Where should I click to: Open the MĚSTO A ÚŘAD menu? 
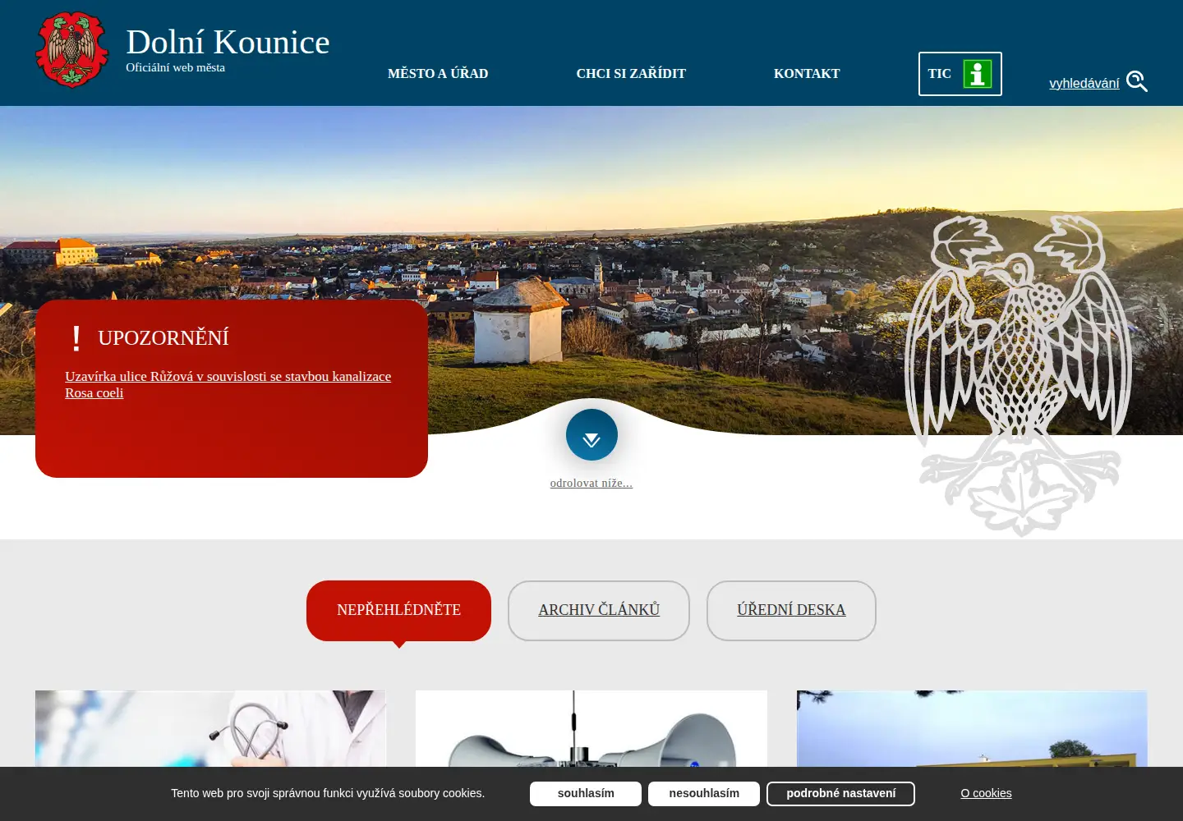click(438, 74)
